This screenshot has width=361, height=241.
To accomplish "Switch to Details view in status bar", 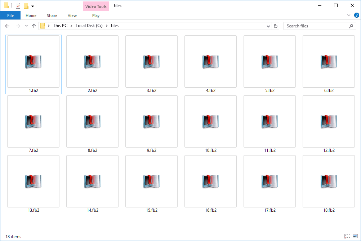I will 347,236.
